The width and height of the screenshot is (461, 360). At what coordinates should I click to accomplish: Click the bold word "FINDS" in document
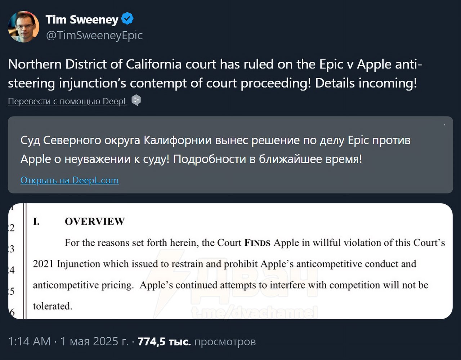pos(257,243)
